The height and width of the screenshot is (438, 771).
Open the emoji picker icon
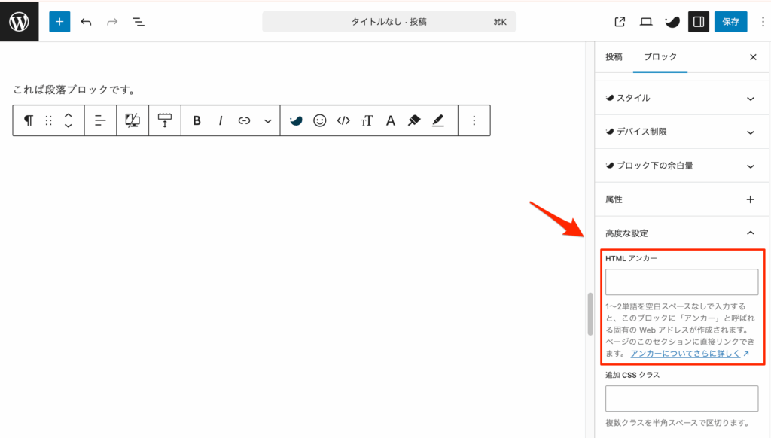(x=320, y=120)
